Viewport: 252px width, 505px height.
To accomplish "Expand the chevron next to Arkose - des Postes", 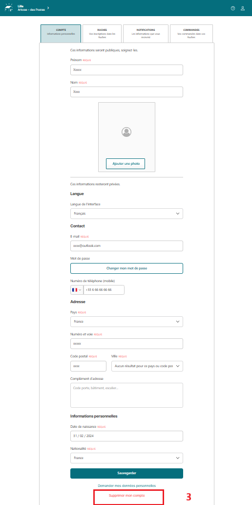I will [48, 7].
